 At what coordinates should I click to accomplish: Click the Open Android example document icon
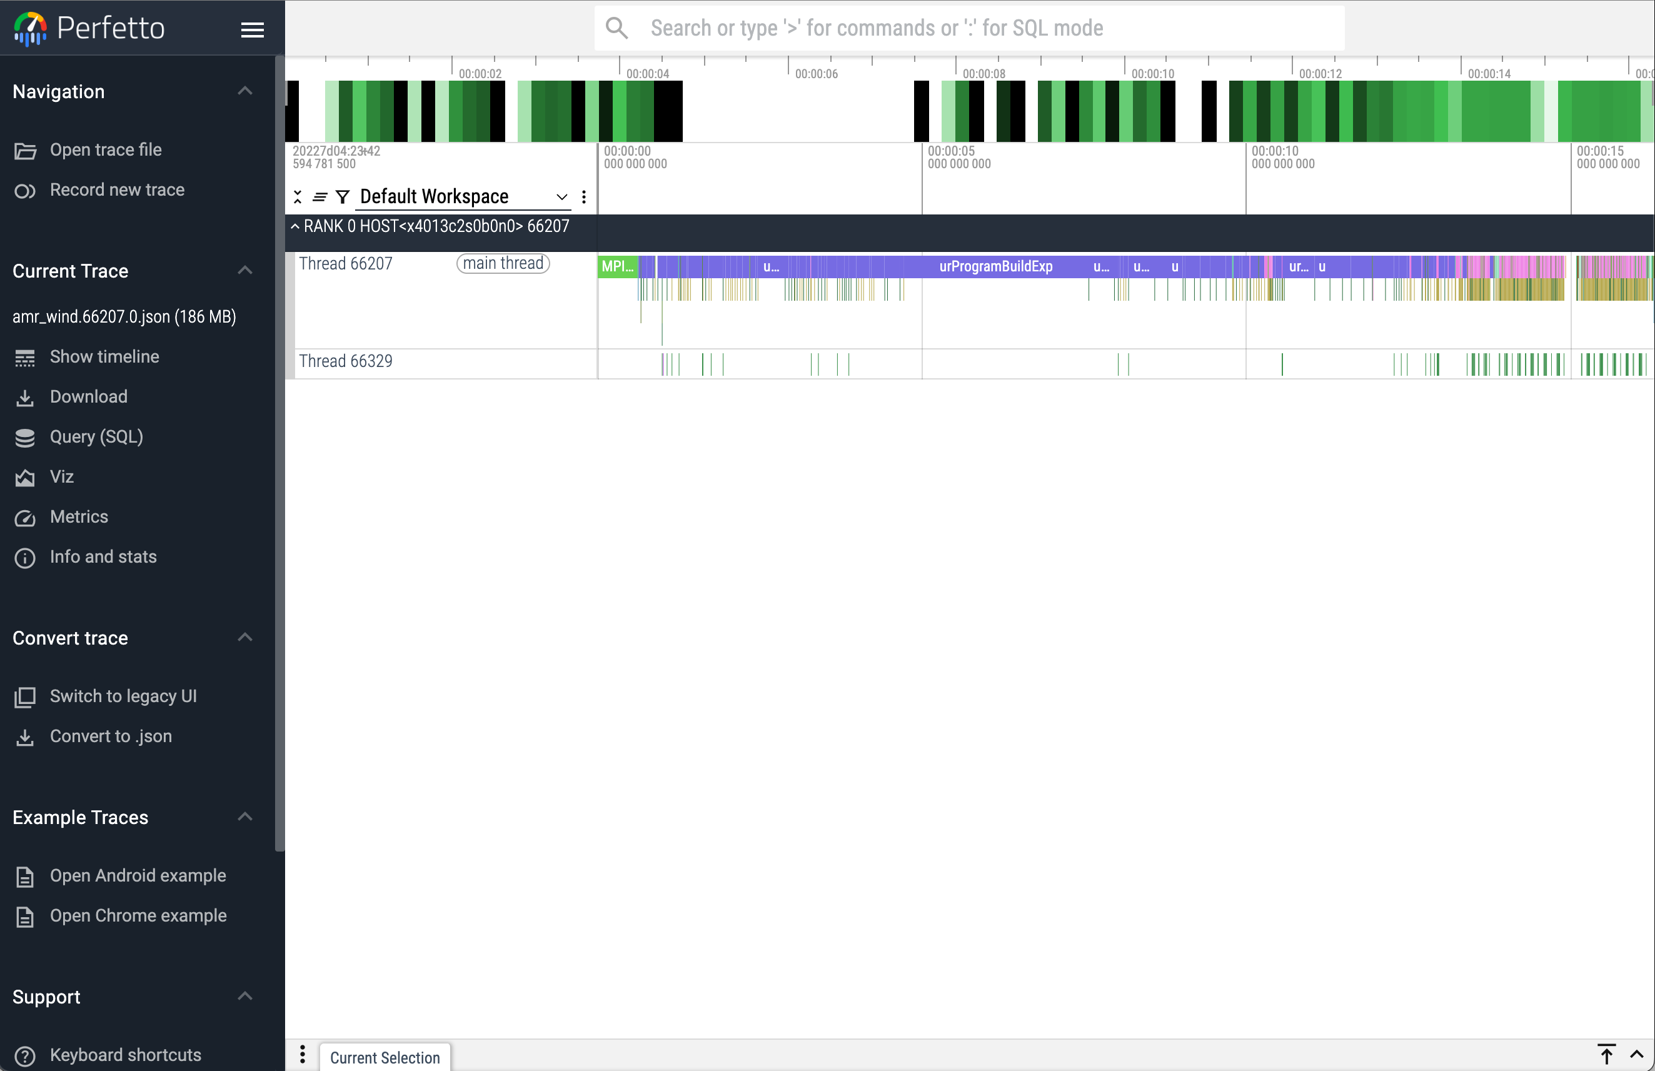click(25, 877)
